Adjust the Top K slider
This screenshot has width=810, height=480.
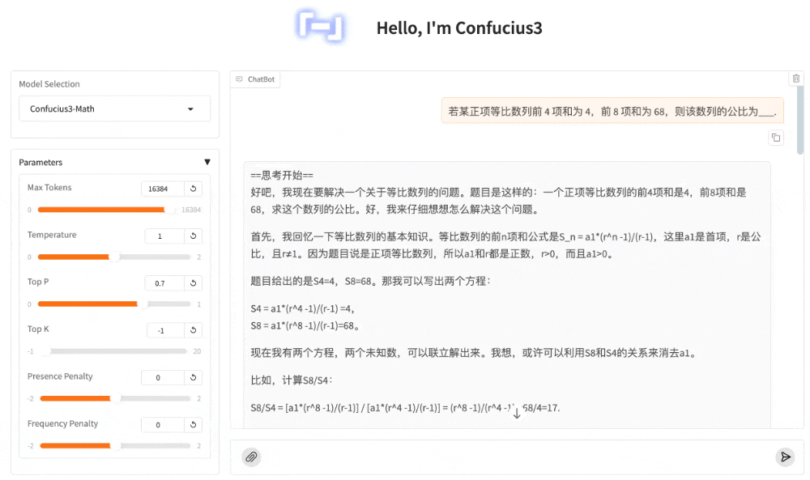pos(114,351)
